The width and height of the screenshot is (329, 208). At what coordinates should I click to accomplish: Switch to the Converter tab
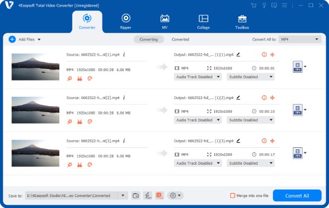click(87, 21)
